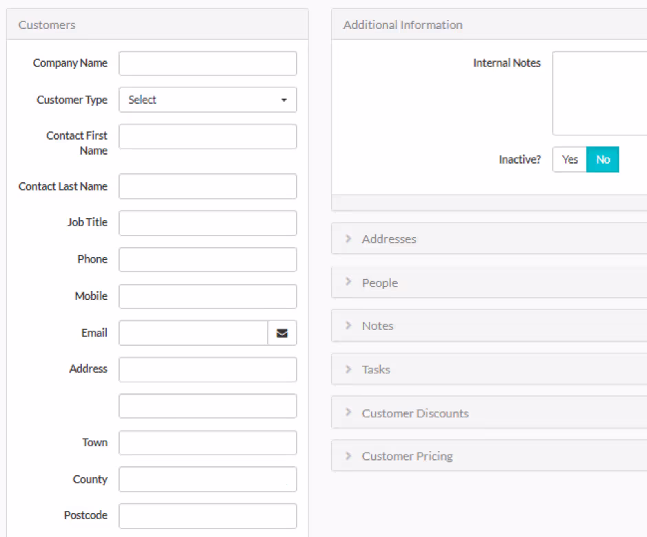Click chevron icon next to Customer Pricing
This screenshot has width=647, height=537.
click(x=348, y=456)
